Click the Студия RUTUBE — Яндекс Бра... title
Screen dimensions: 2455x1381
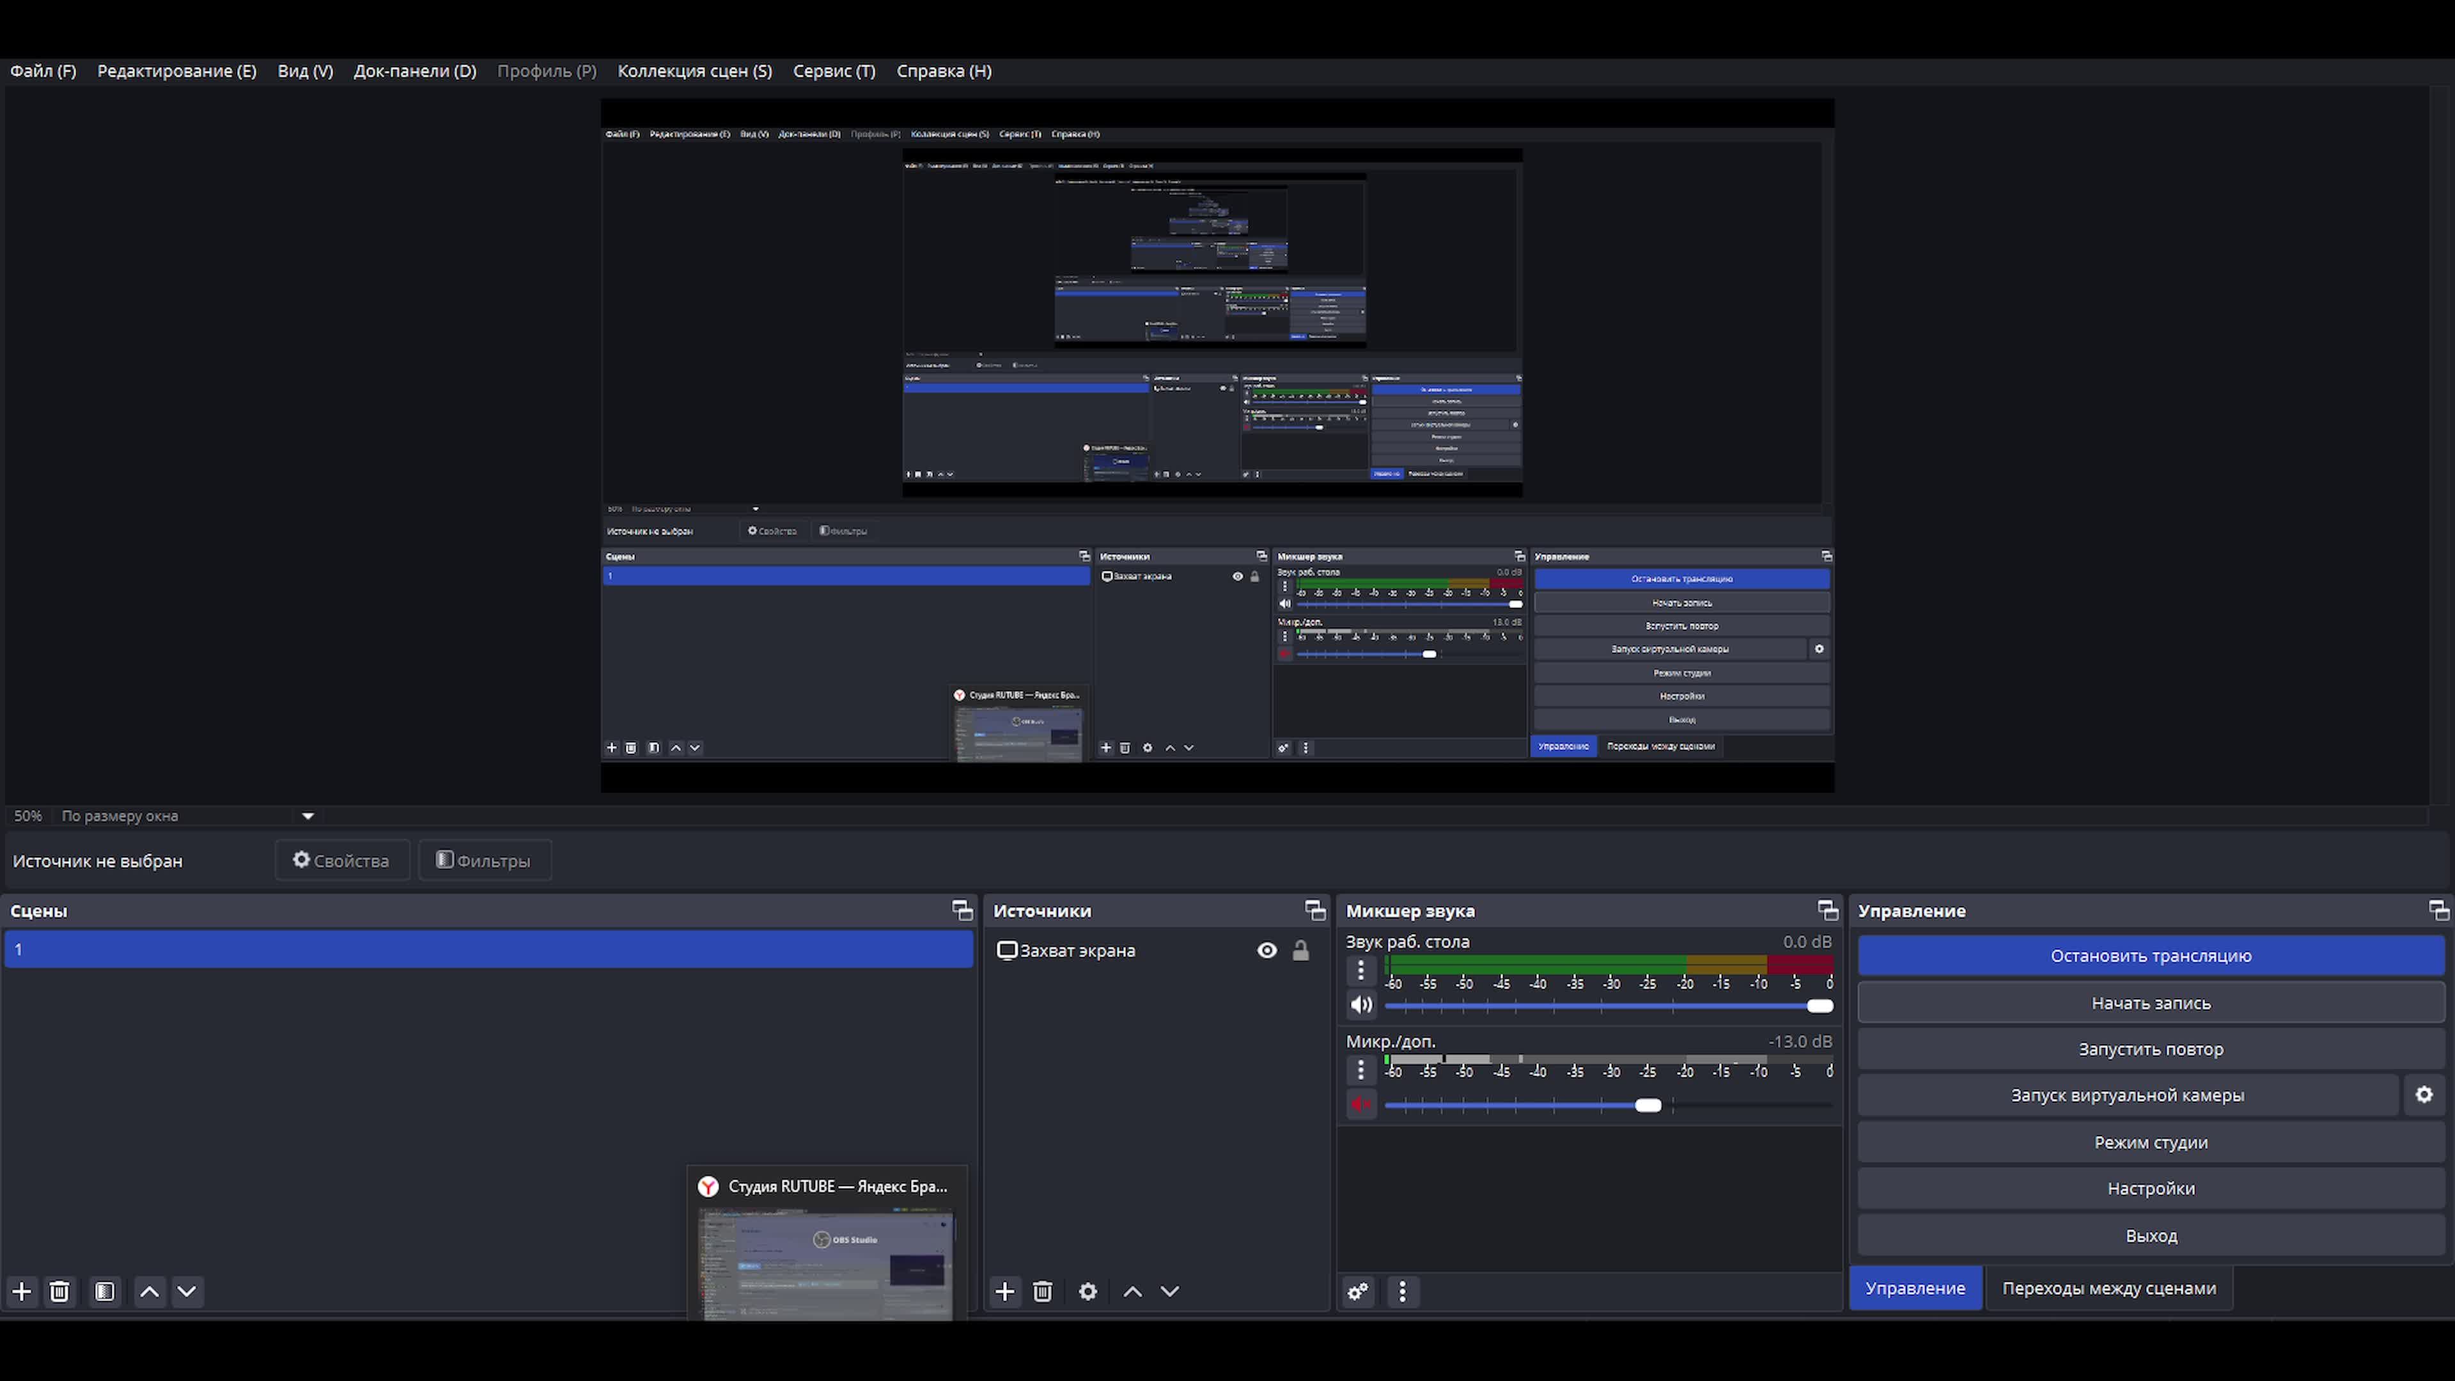[x=838, y=1185]
